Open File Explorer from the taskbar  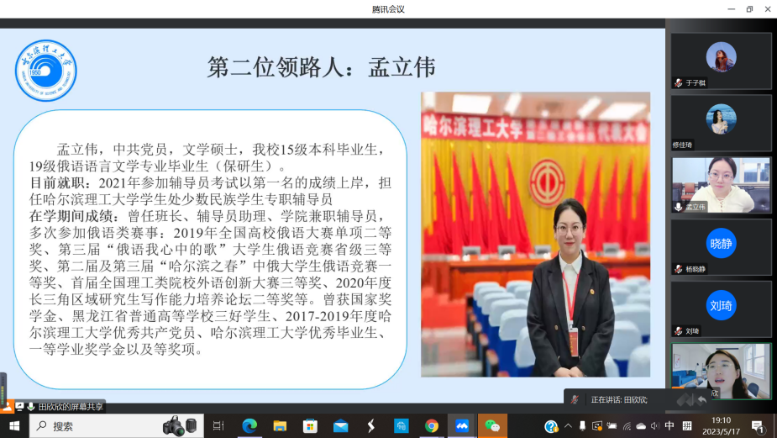point(280,426)
